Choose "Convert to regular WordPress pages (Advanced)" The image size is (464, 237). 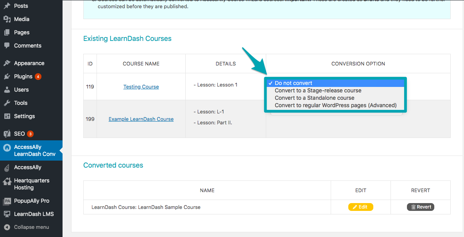(x=335, y=105)
